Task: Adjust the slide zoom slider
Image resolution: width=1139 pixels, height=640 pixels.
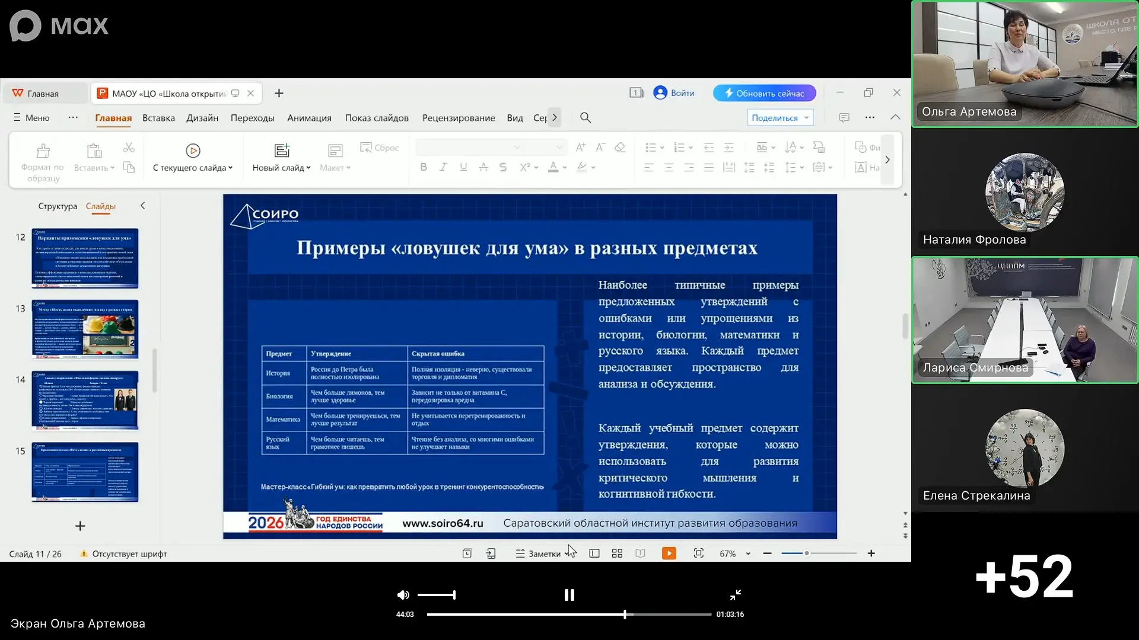Action: pyautogui.click(x=819, y=553)
